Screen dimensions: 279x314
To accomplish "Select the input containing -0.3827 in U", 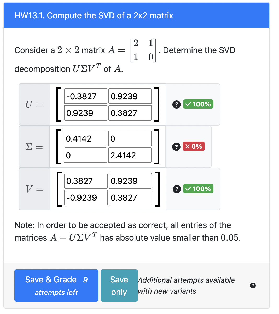I will [x=85, y=96].
